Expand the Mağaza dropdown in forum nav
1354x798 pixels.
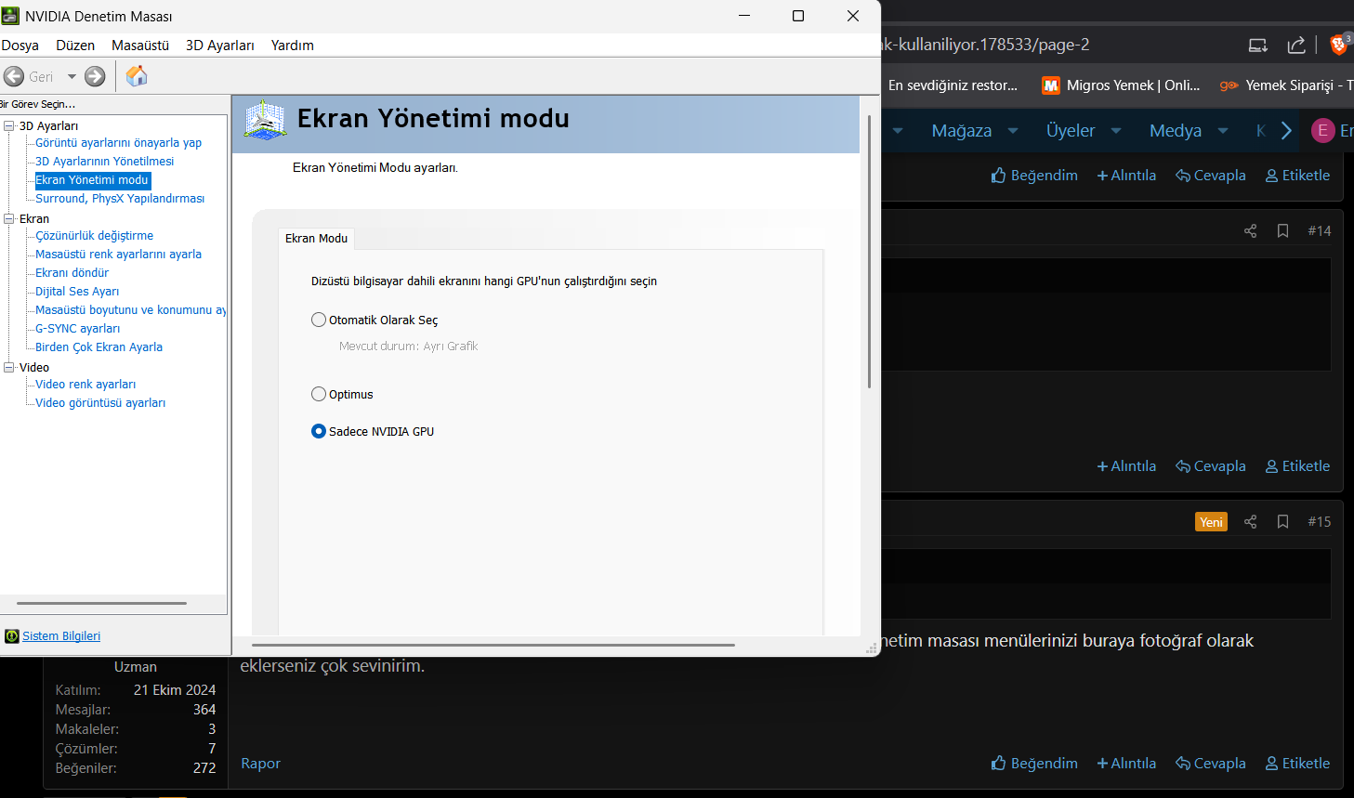[x=1013, y=131]
